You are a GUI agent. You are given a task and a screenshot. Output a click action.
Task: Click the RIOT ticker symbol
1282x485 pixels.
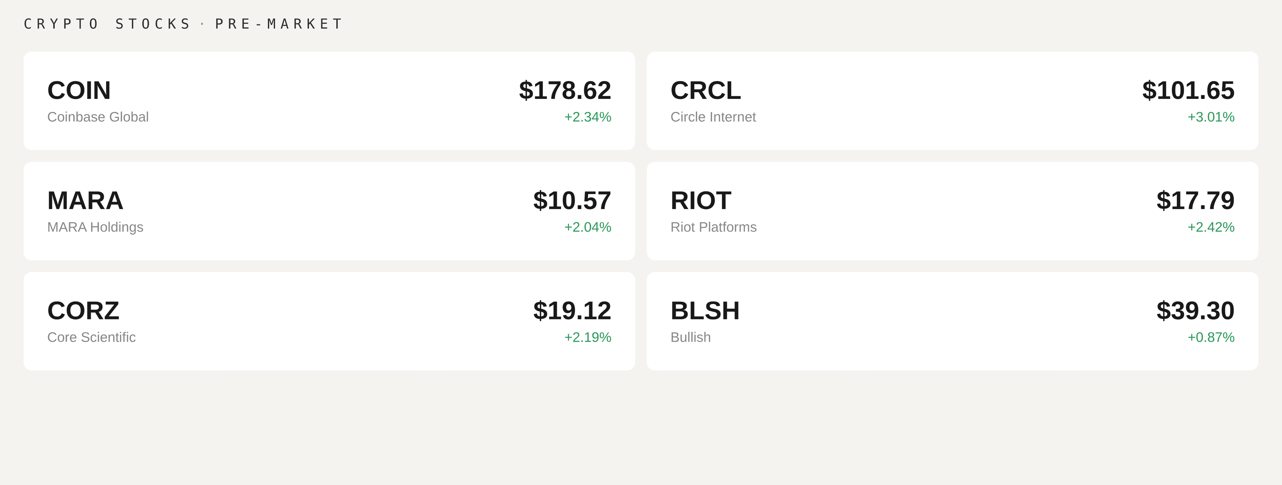tap(701, 201)
